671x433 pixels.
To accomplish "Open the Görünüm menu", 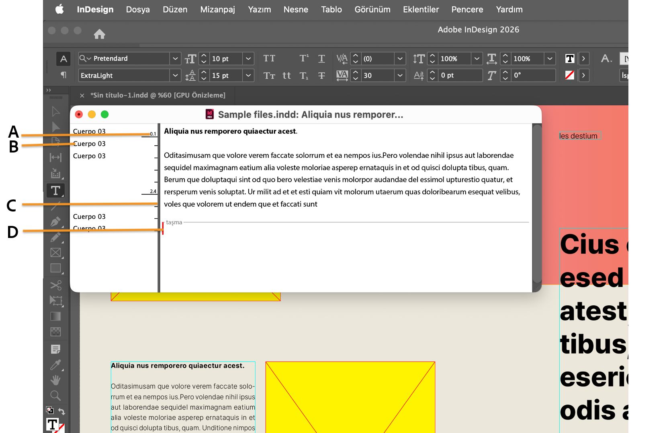I will click(372, 9).
